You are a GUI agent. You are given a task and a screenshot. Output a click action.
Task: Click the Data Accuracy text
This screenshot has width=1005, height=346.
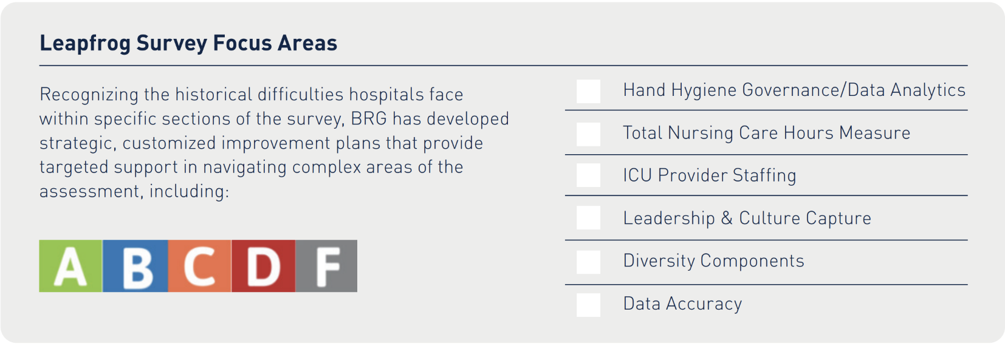[682, 304]
